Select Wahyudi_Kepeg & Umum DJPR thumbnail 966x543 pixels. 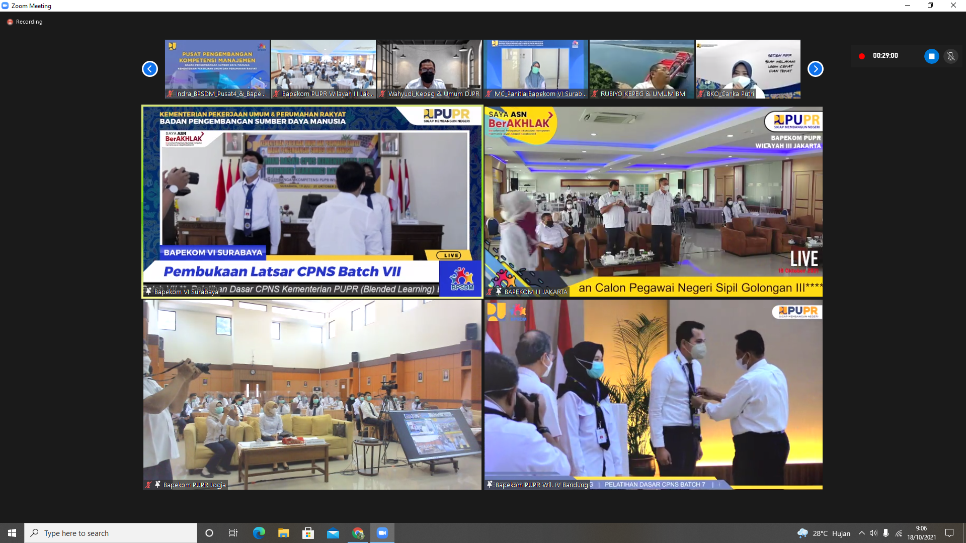430,69
